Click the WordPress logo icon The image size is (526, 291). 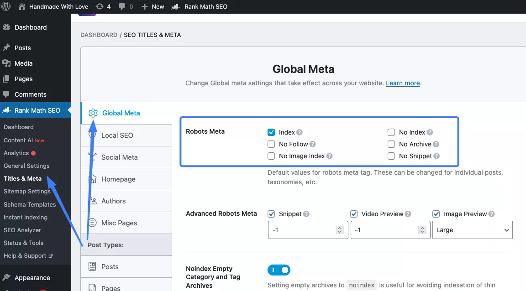point(6,6)
